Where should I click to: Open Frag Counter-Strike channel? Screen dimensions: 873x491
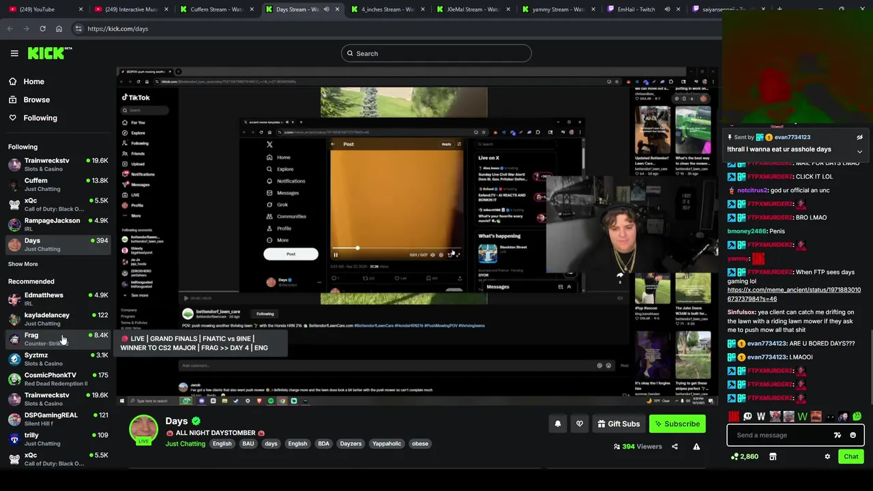[58, 339]
